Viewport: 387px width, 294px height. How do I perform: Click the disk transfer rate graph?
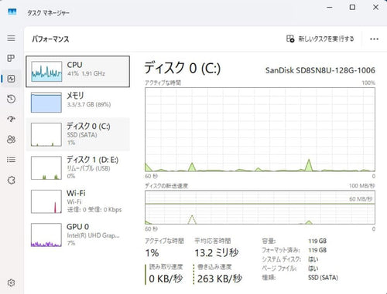(260, 208)
